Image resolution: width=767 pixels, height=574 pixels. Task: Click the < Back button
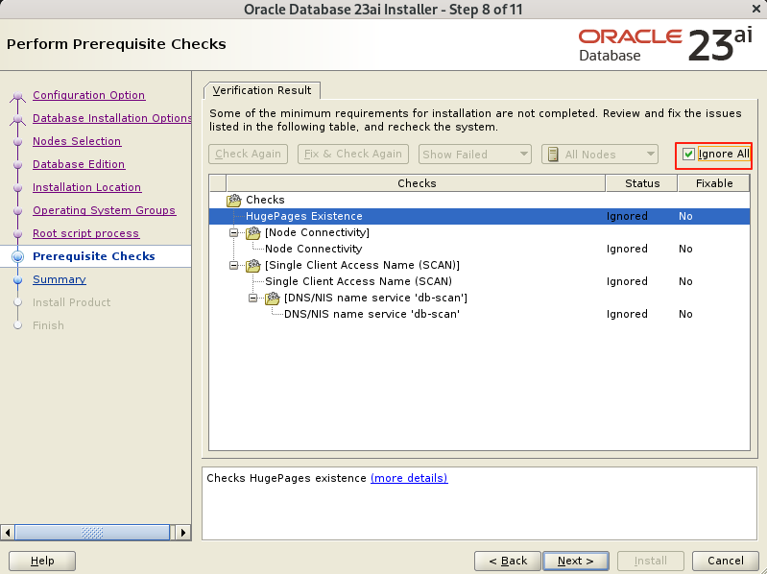point(508,561)
